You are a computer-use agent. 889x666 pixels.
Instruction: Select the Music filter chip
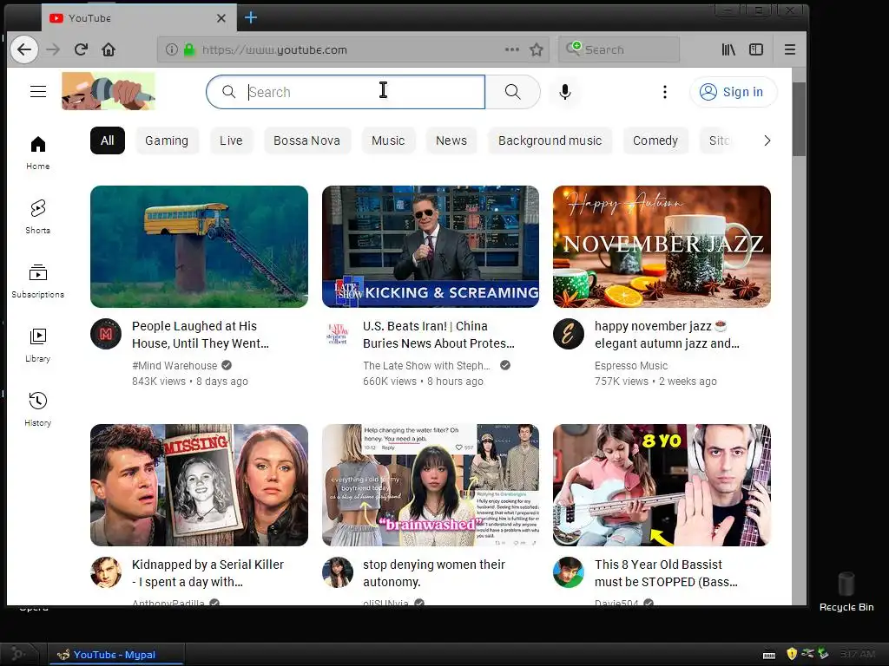pyautogui.click(x=388, y=140)
